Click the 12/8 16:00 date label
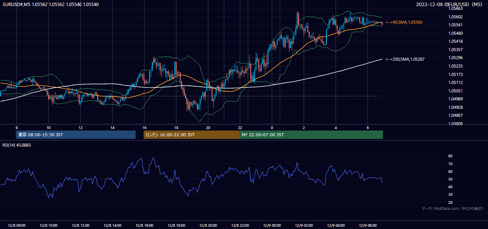This screenshot has height=229, width=488. (144, 225)
